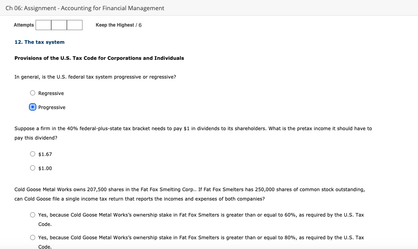The height and width of the screenshot is (249, 418).
Task: Click the progressive-or-regressive question text
Action: (x=95, y=77)
